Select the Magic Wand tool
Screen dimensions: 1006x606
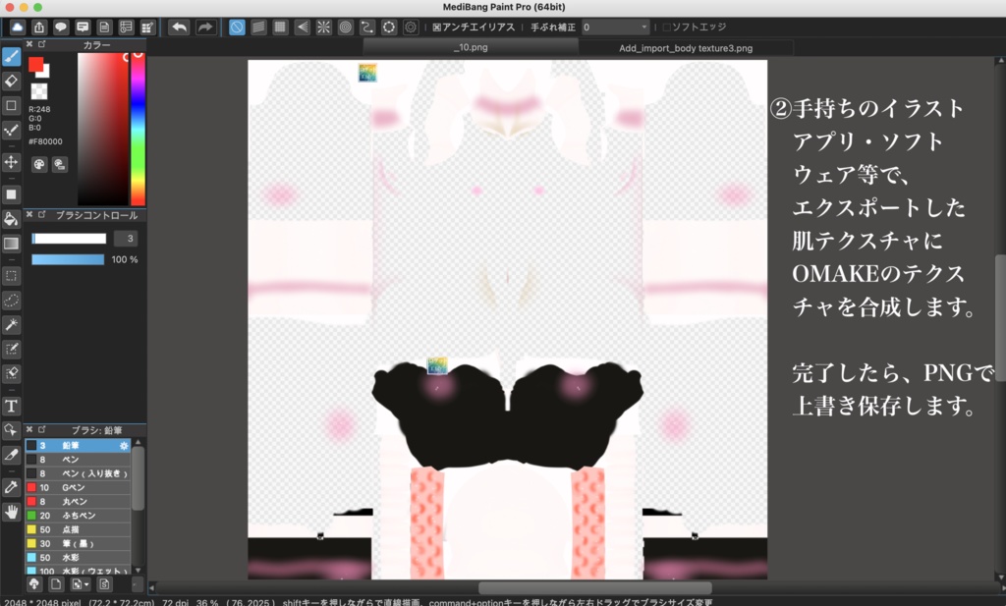pos(12,324)
